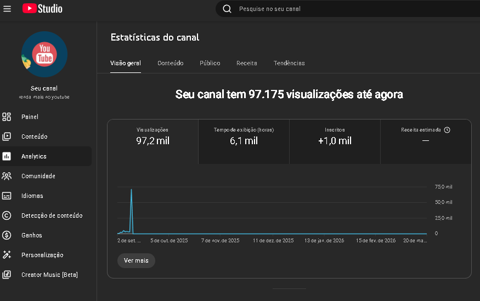This screenshot has height=301, width=480.
Task: Open Ganhos in the sidebar
Action: 32,235
